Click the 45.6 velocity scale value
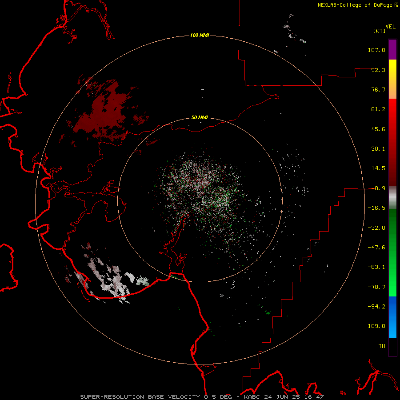 pyautogui.click(x=378, y=129)
